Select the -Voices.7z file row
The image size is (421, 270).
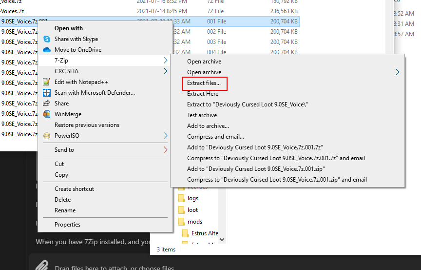pyautogui.click(x=150, y=11)
